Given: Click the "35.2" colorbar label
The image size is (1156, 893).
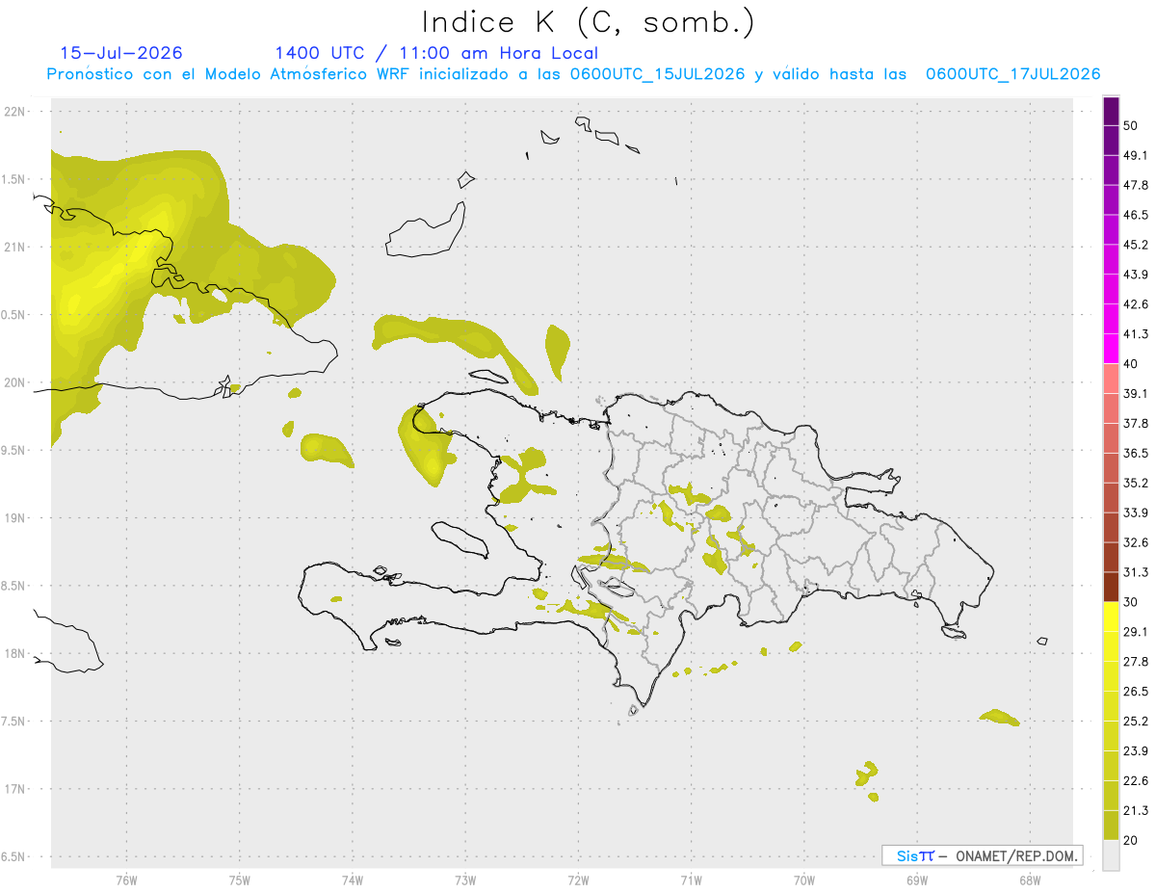Looking at the screenshot, I should tap(1136, 483).
